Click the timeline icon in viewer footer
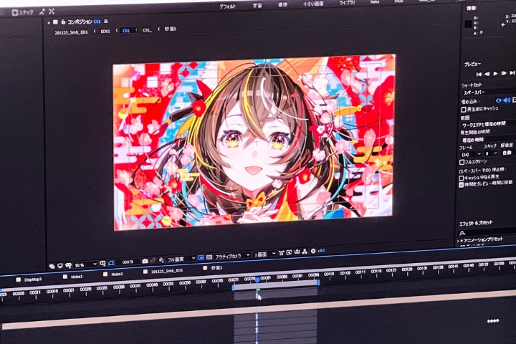The height and width of the screenshot is (344, 516). click(x=297, y=252)
